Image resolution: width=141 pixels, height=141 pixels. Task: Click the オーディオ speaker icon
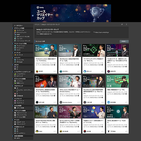click(15, 55)
